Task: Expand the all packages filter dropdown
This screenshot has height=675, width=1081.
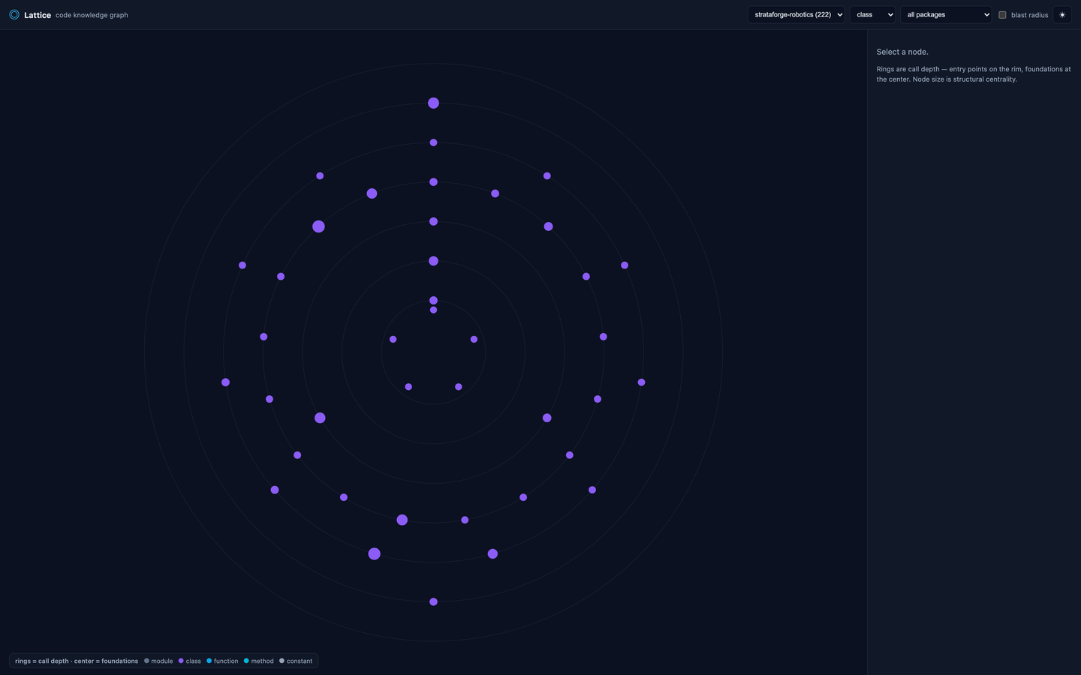Action: (x=946, y=14)
